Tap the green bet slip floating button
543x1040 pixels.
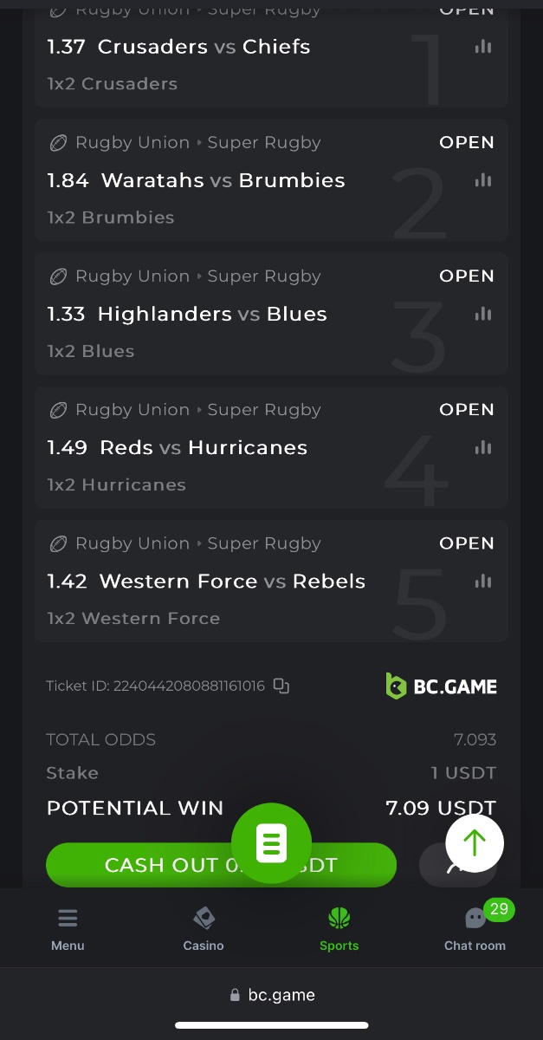click(x=271, y=843)
